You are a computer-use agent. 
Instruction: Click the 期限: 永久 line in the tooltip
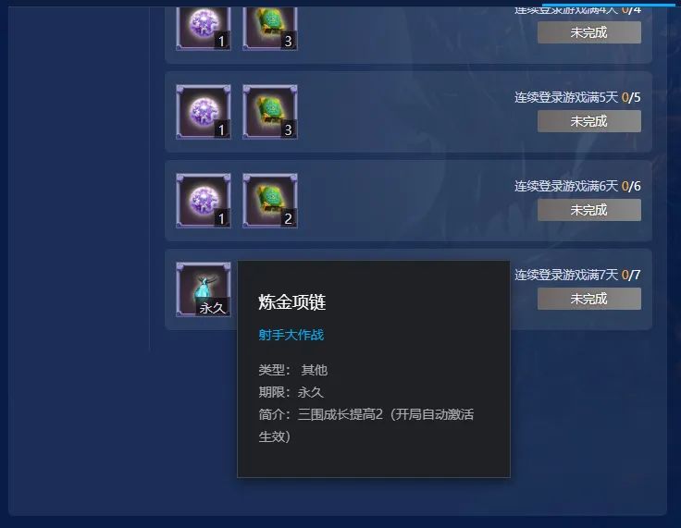click(291, 392)
